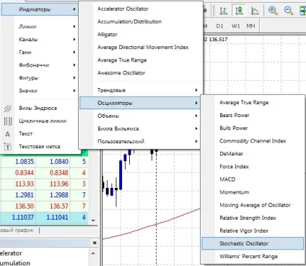The image size is (306, 266).
Task: Click navigator panel scroll up arrow
Action: click(x=93, y=253)
